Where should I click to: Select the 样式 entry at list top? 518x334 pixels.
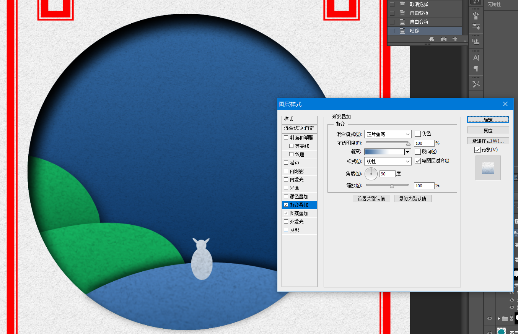pyautogui.click(x=300, y=120)
